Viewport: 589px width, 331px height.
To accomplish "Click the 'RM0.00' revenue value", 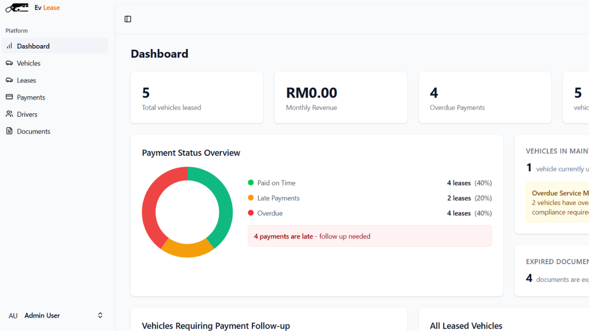I will tap(312, 93).
